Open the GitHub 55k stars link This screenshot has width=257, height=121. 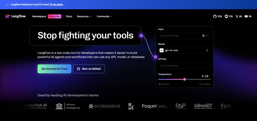218,16
